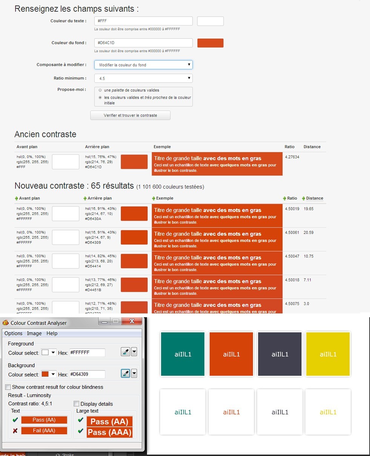The height and width of the screenshot is (456, 370).
Task: Expand the foreground Colour select dropdown
Action: click(53, 353)
